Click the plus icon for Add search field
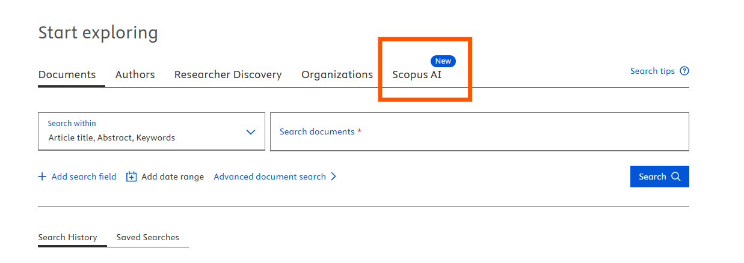 (x=42, y=177)
